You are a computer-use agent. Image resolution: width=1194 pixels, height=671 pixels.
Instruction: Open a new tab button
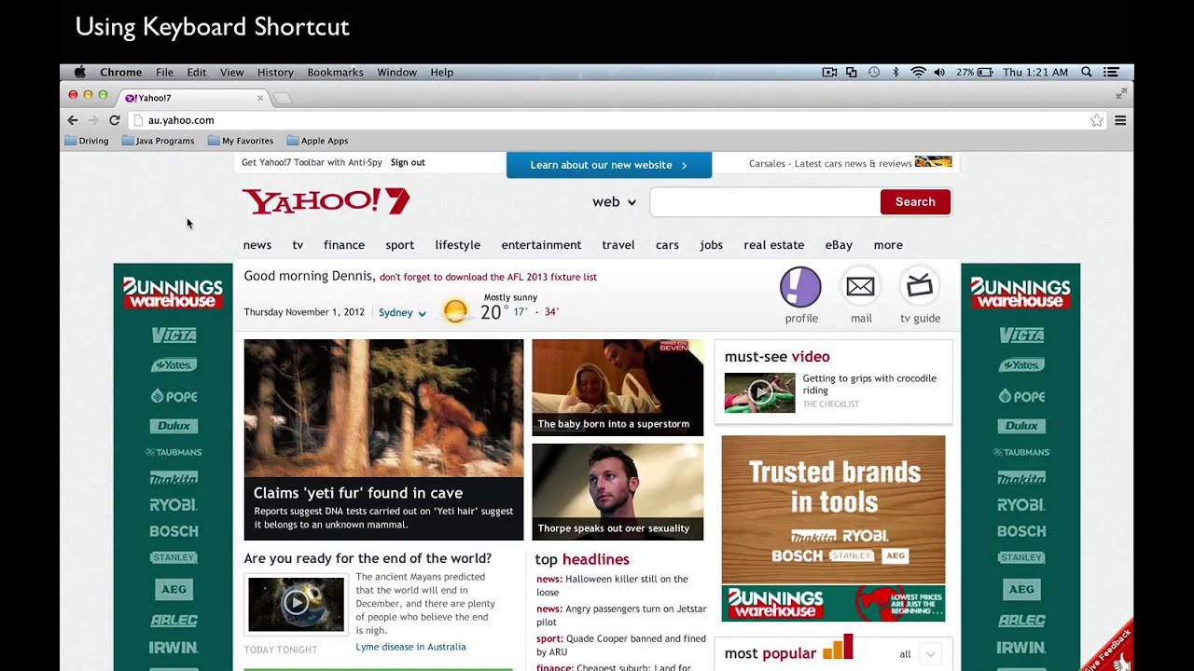[x=283, y=98]
